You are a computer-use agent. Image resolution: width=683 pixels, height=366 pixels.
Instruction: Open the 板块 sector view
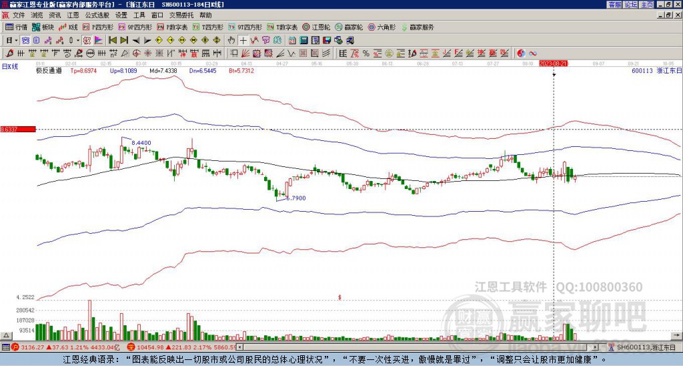click(x=43, y=27)
